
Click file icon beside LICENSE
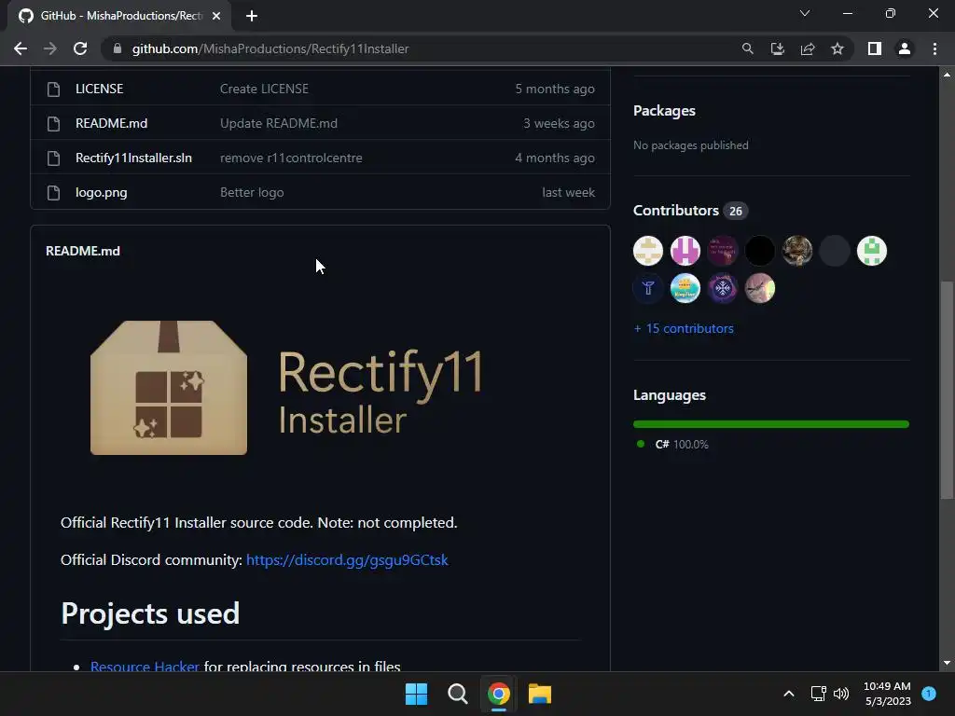pos(53,89)
